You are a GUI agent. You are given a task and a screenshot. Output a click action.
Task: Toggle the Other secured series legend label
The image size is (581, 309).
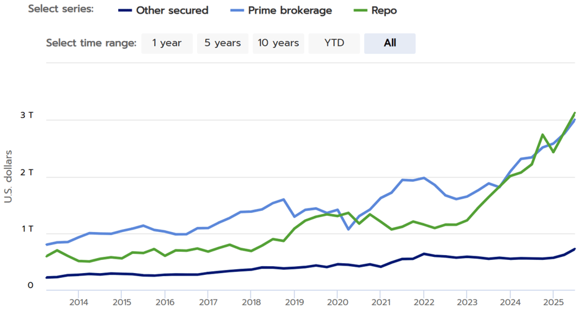pyautogui.click(x=172, y=10)
